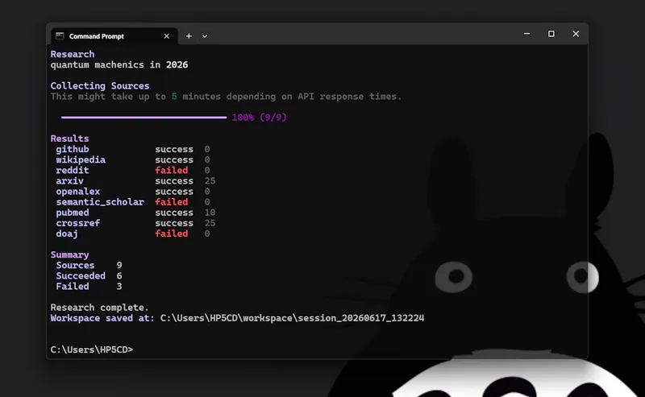Click the doaj source name

[x=67, y=234]
